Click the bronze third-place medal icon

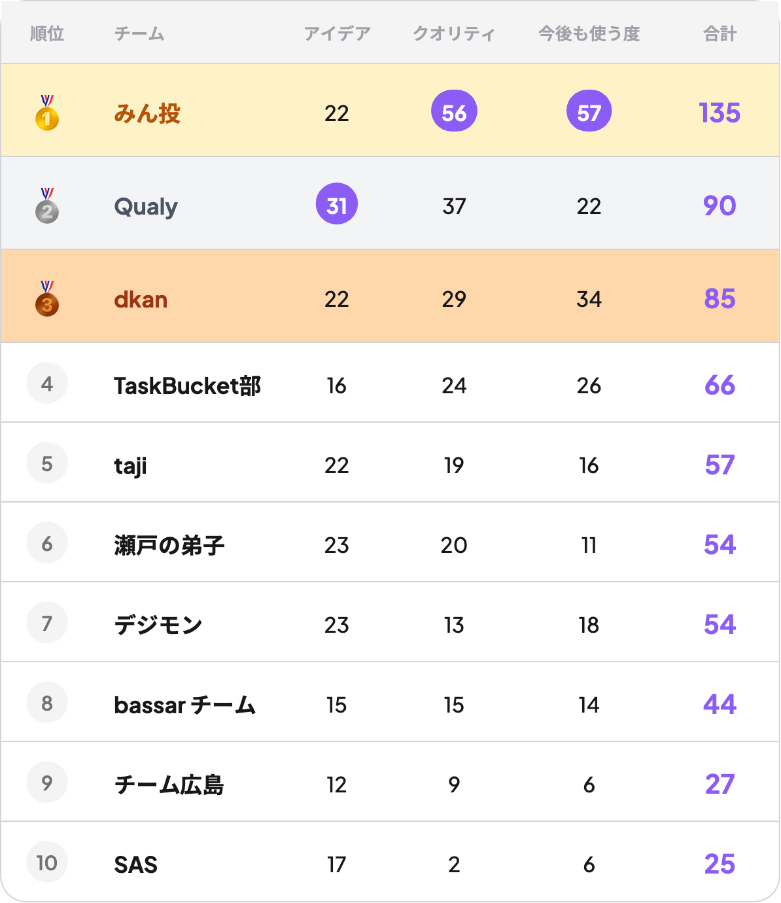click(46, 299)
